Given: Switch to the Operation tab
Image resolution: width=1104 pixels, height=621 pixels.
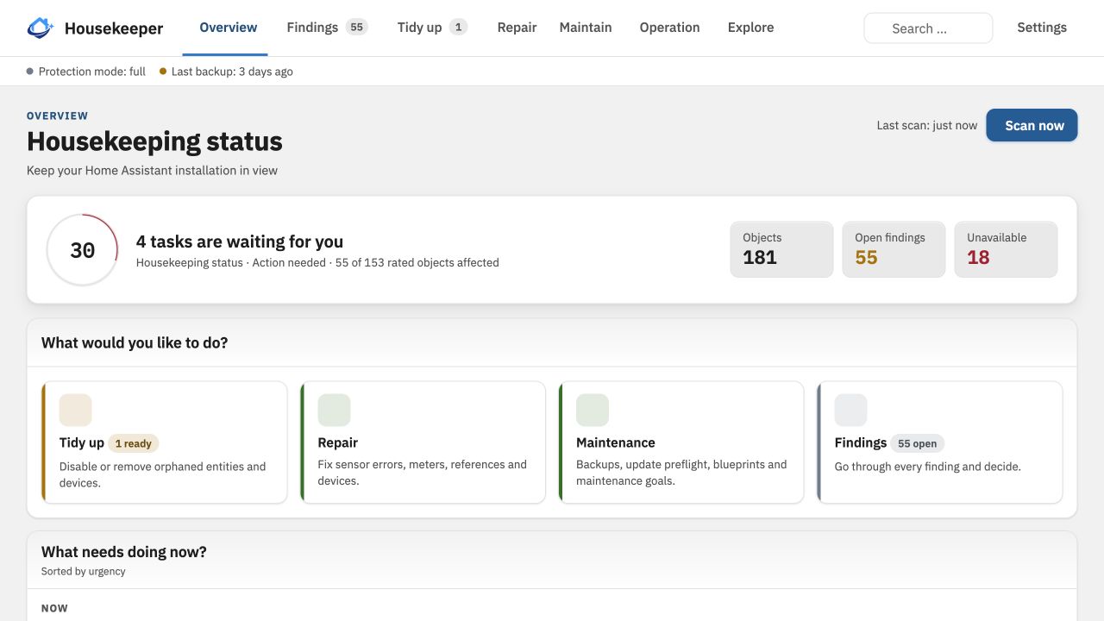Looking at the screenshot, I should (670, 28).
